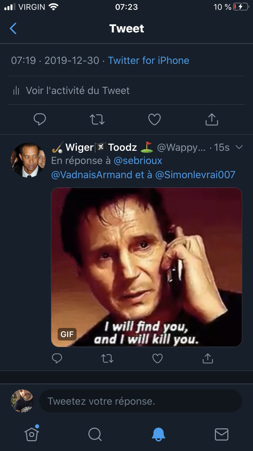Retweet the main tweet
This screenshot has height=451, width=253.
click(97, 119)
